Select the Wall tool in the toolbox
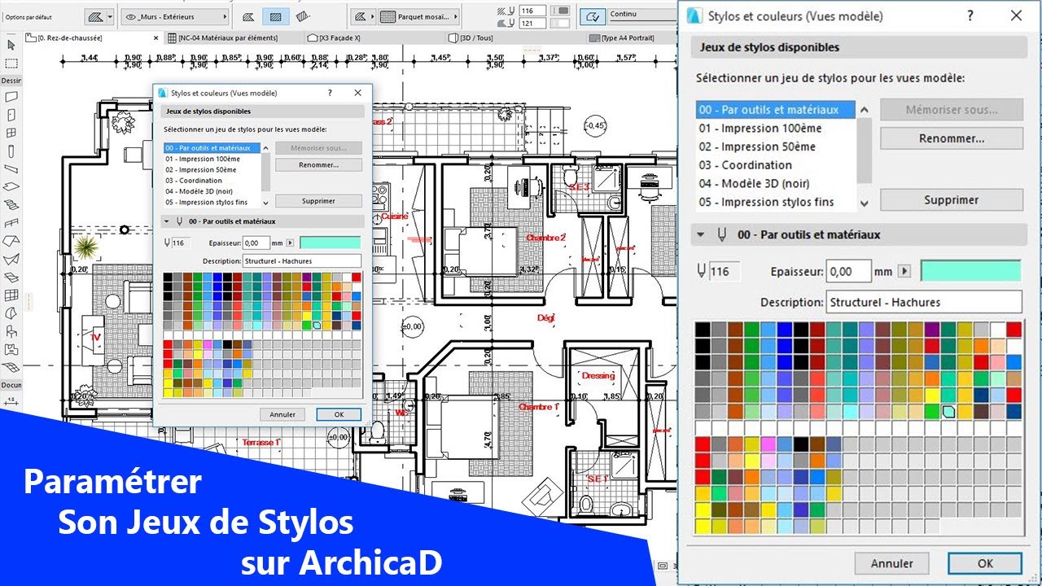 [x=11, y=97]
